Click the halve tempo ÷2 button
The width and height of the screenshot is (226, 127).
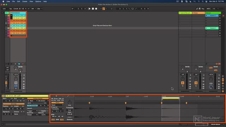point(59,116)
